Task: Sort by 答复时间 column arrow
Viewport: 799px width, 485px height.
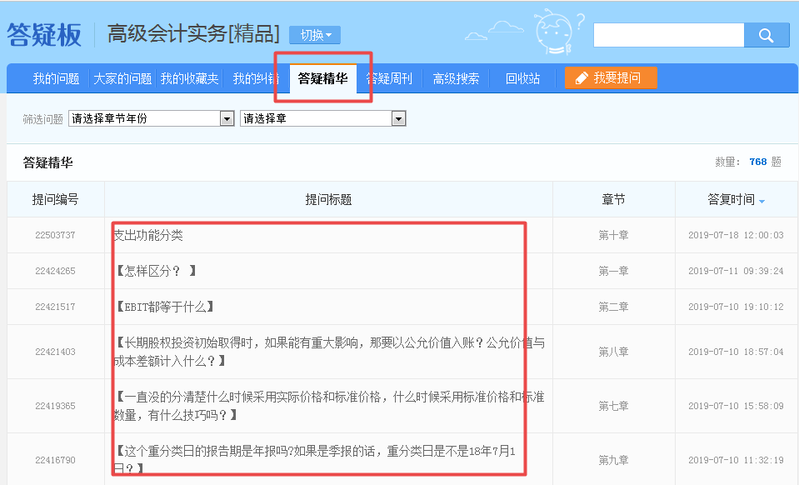Action: (x=762, y=201)
